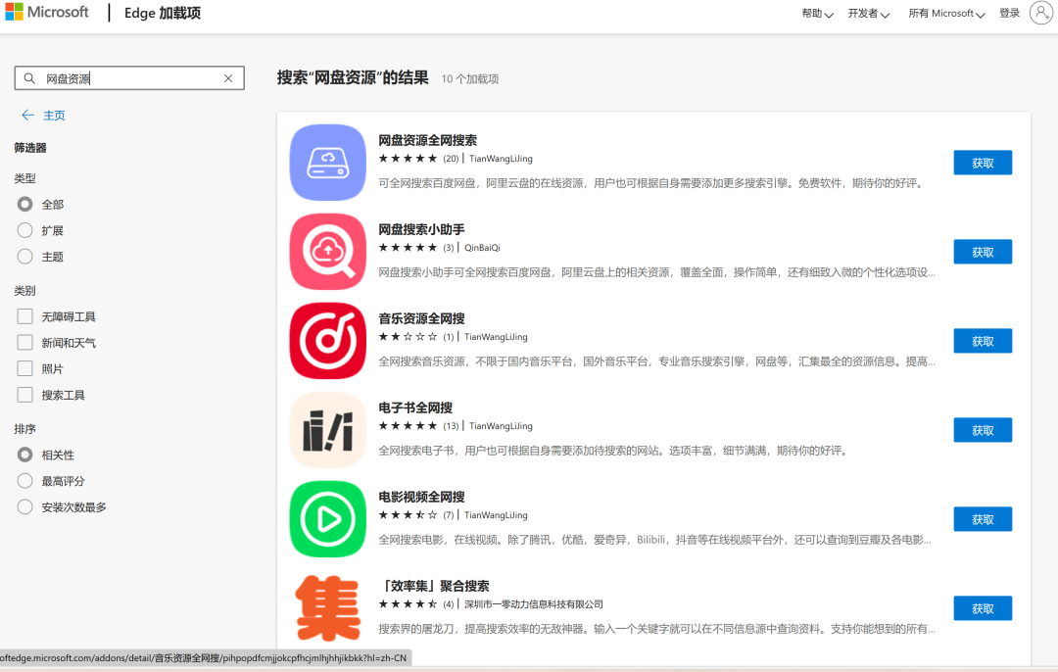Open the 电子书全网搜 title link

click(x=415, y=408)
